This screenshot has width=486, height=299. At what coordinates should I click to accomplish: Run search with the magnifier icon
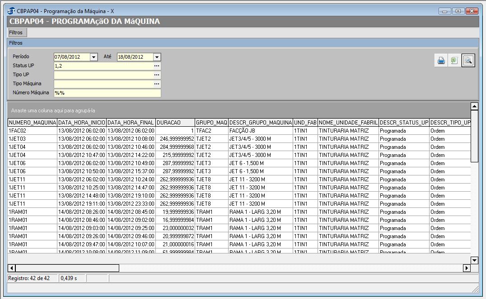[x=468, y=60]
